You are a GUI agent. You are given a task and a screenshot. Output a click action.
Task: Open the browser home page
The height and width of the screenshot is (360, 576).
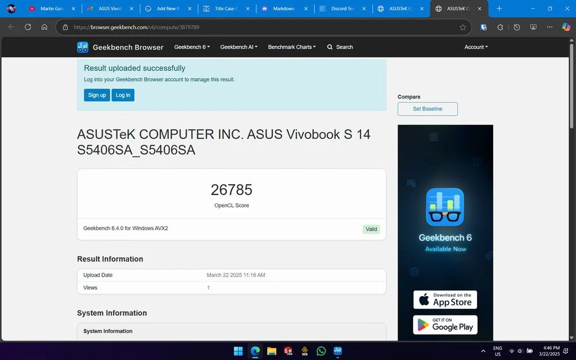tap(44, 27)
